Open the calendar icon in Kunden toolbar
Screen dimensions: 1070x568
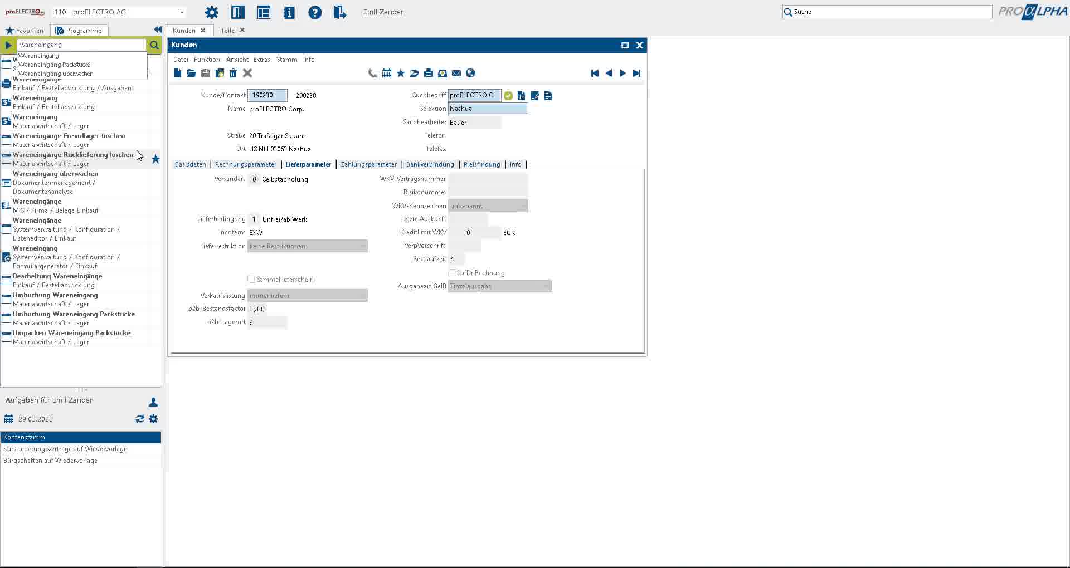pyautogui.click(x=387, y=73)
